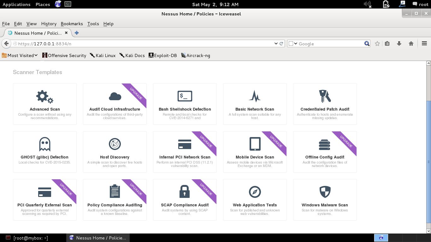Open the hamburger menu icon
Viewport: 431px width, 242px height.
pyautogui.click(x=424, y=44)
